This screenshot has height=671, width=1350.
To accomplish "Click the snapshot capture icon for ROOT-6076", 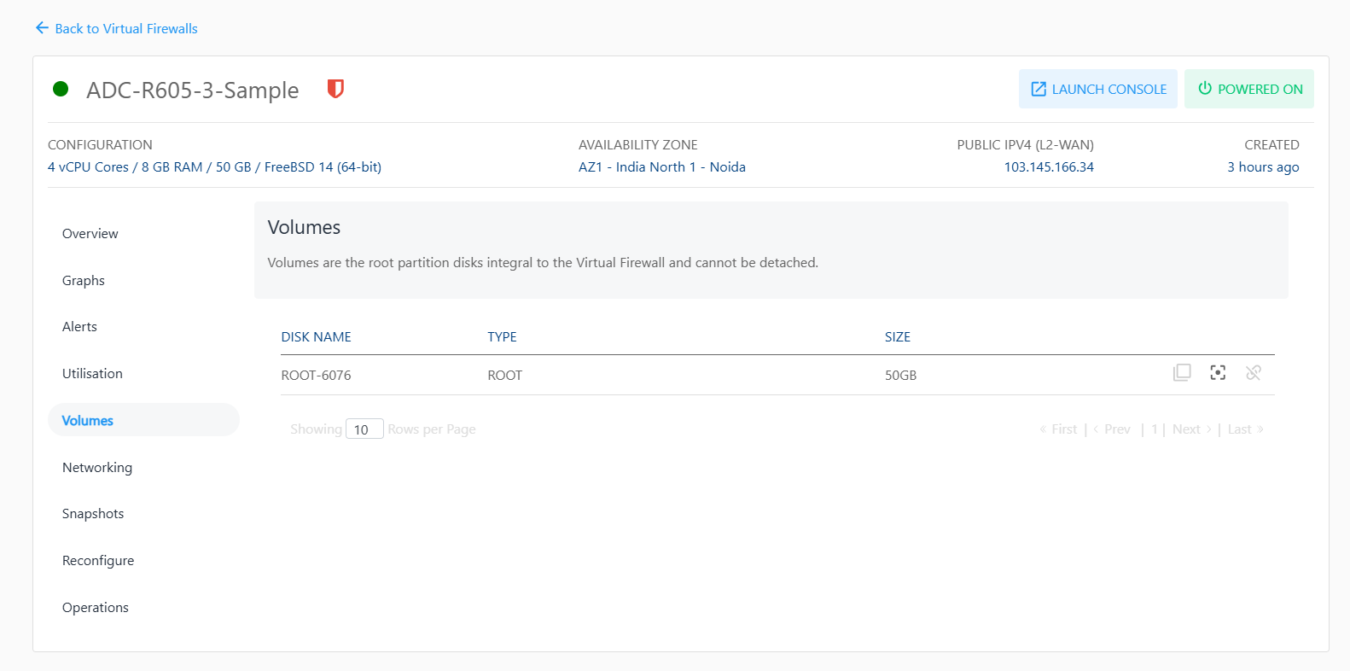I will coord(1218,373).
